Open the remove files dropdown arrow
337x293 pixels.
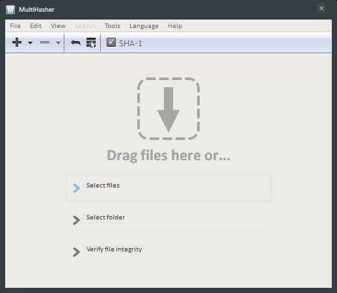[58, 43]
